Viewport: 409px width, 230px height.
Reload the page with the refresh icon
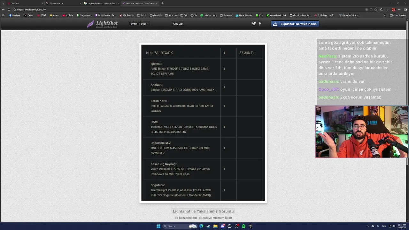(9, 10)
